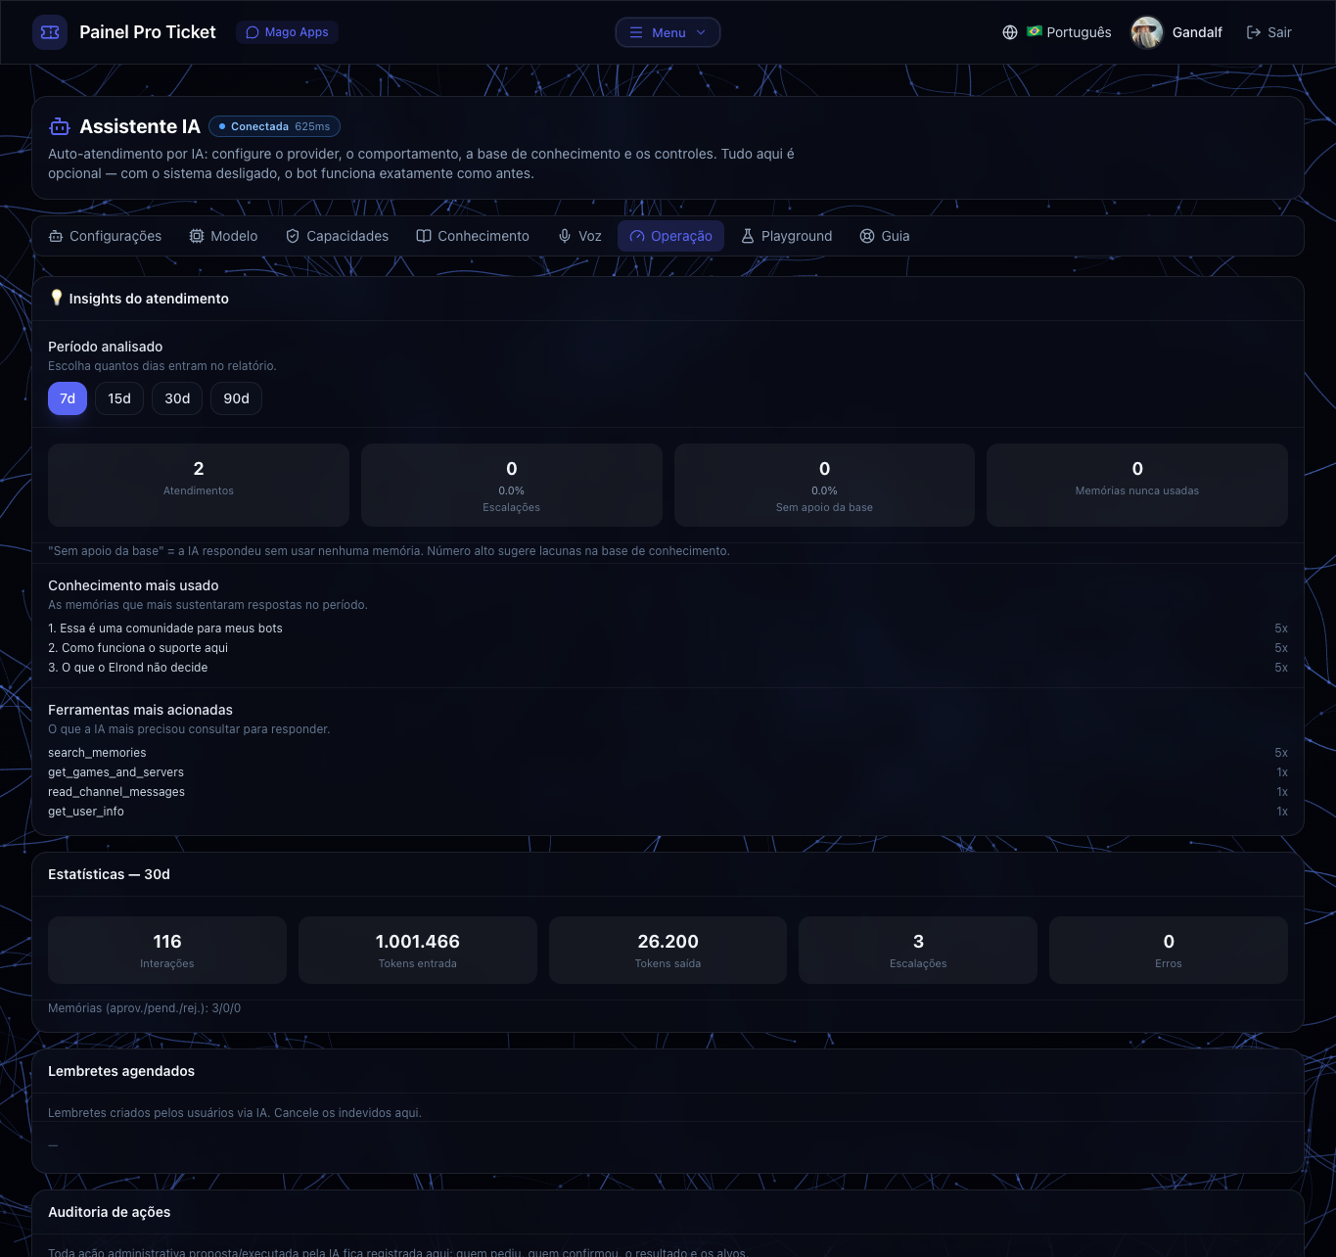Select the 15d analysis period
Image resolution: width=1336 pixels, height=1257 pixels.
[119, 398]
